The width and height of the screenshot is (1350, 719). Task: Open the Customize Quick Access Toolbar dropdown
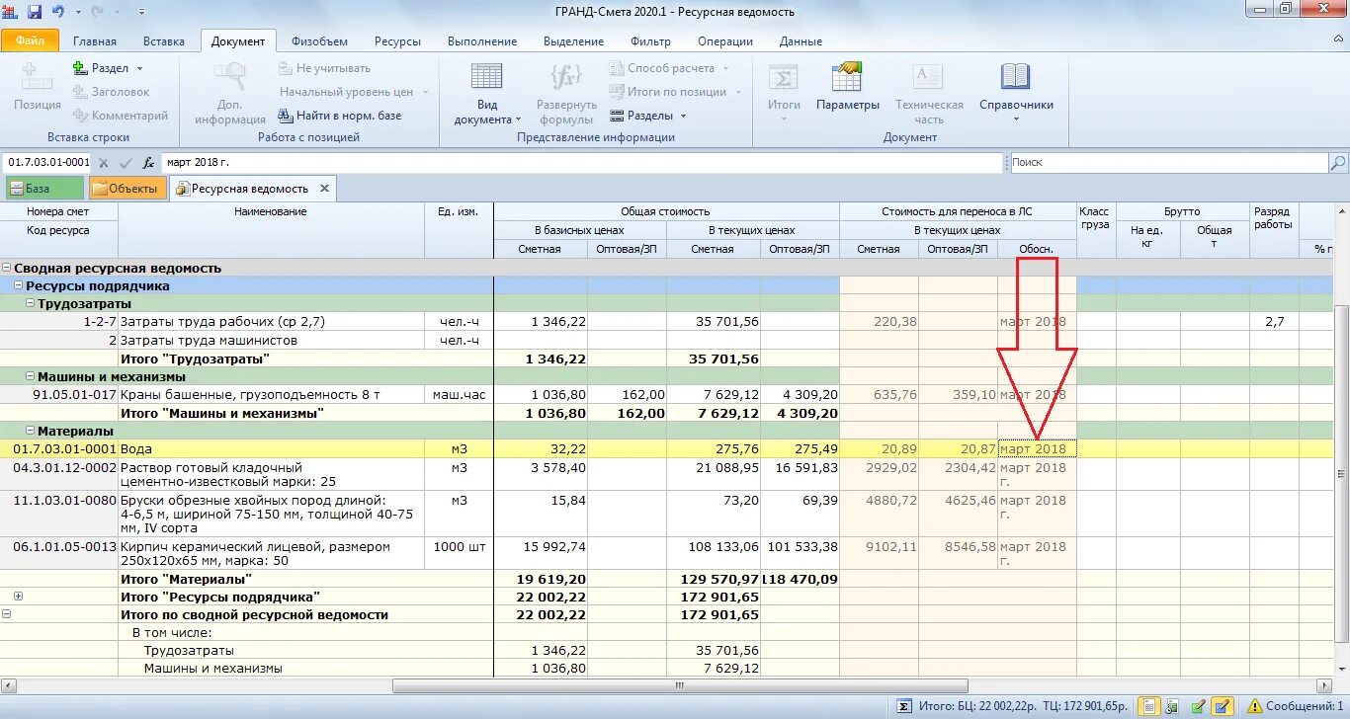click(x=141, y=13)
